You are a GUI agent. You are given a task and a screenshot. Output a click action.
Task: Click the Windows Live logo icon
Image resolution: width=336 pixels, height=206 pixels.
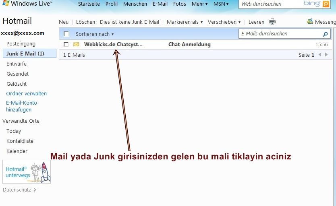[x=6, y=3]
